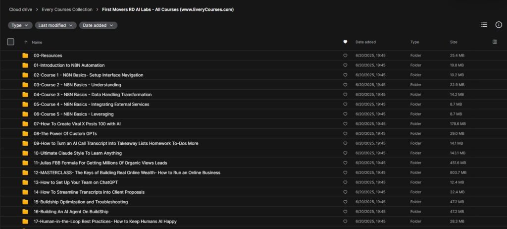Viewport: 507px width, 229px height.
Task: Favorite the 00-Resources folder heart
Action: tap(345, 56)
